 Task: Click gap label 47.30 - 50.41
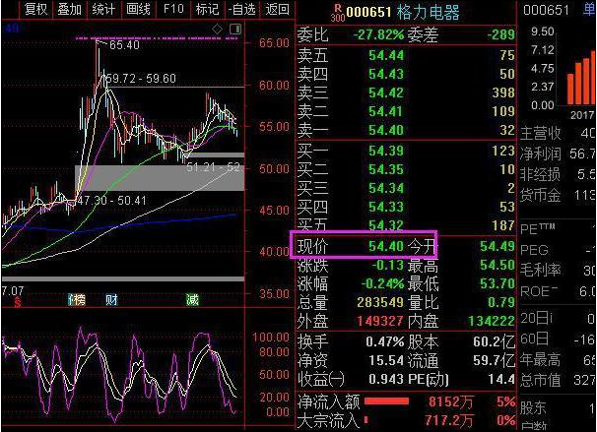(112, 201)
